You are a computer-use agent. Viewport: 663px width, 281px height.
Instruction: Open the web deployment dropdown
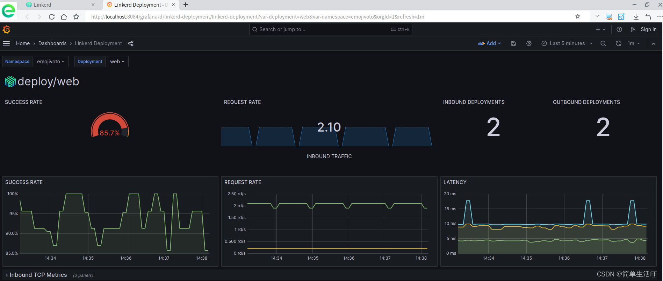pyautogui.click(x=117, y=62)
